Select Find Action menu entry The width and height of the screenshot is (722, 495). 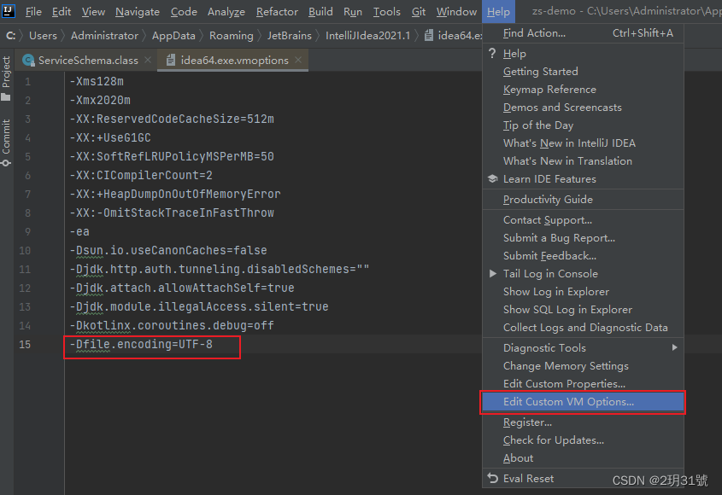pyautogui.click(x=583, y=33)
